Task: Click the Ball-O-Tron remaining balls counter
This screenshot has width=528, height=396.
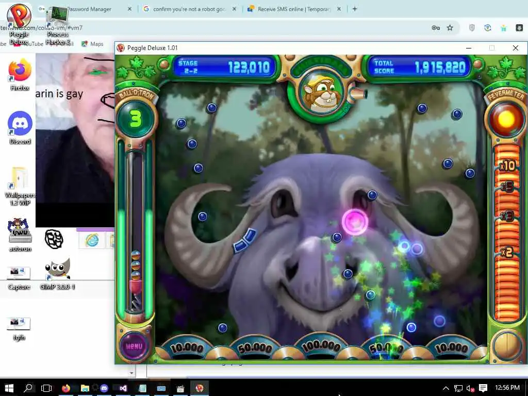Action: pos(136,119)
